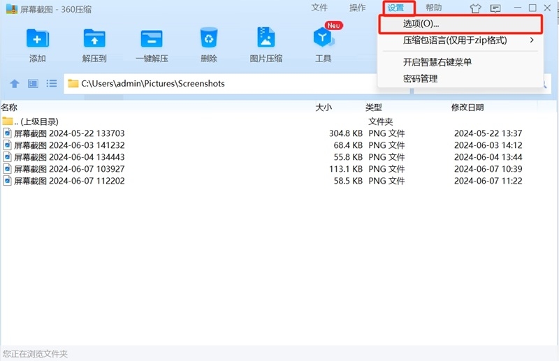Select 开启智慧右键菜单 menu entry
The height and width of the screenshot is (361, 559).
460,62
